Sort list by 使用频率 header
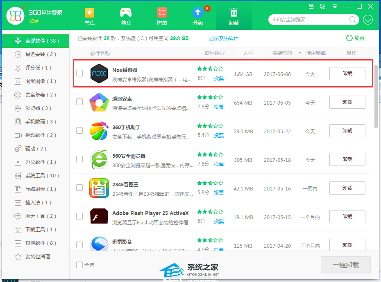381x282 pixels. (x=316, y=53)
